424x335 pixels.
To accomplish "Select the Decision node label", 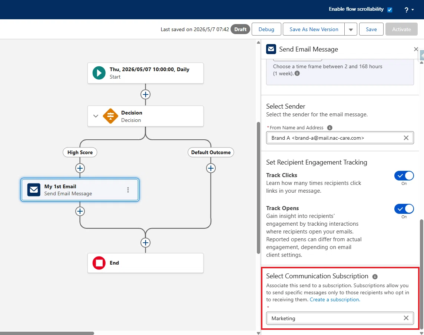I will 132,113.
